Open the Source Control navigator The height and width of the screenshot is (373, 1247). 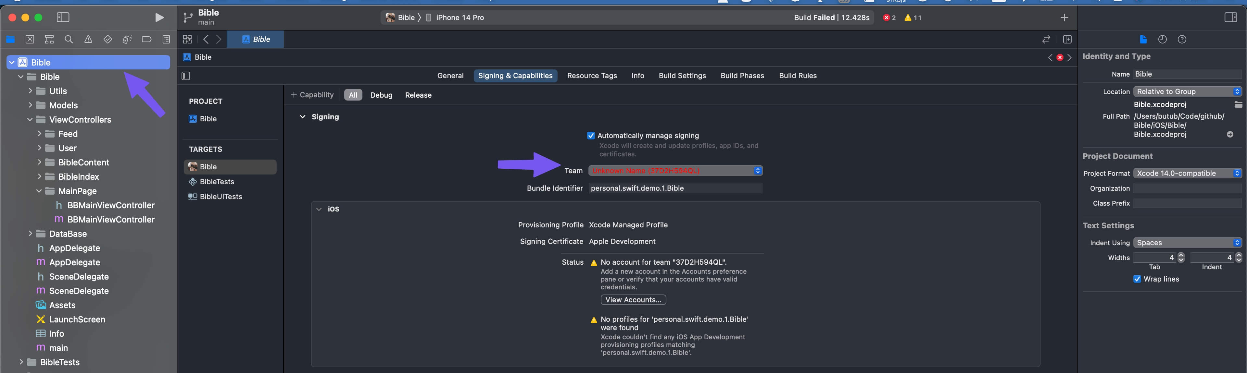(30, 40)
